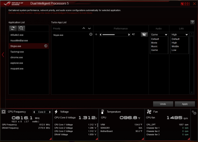Viewport: 198px width, 142px height.
Task: Choose Middle LAN priority option
Action: (175, 46)
